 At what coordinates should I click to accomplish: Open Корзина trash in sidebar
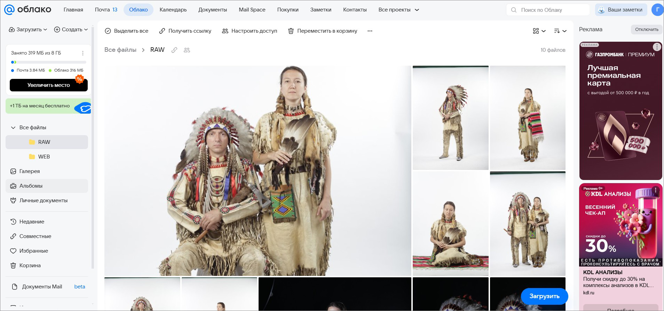coord(30,265)
